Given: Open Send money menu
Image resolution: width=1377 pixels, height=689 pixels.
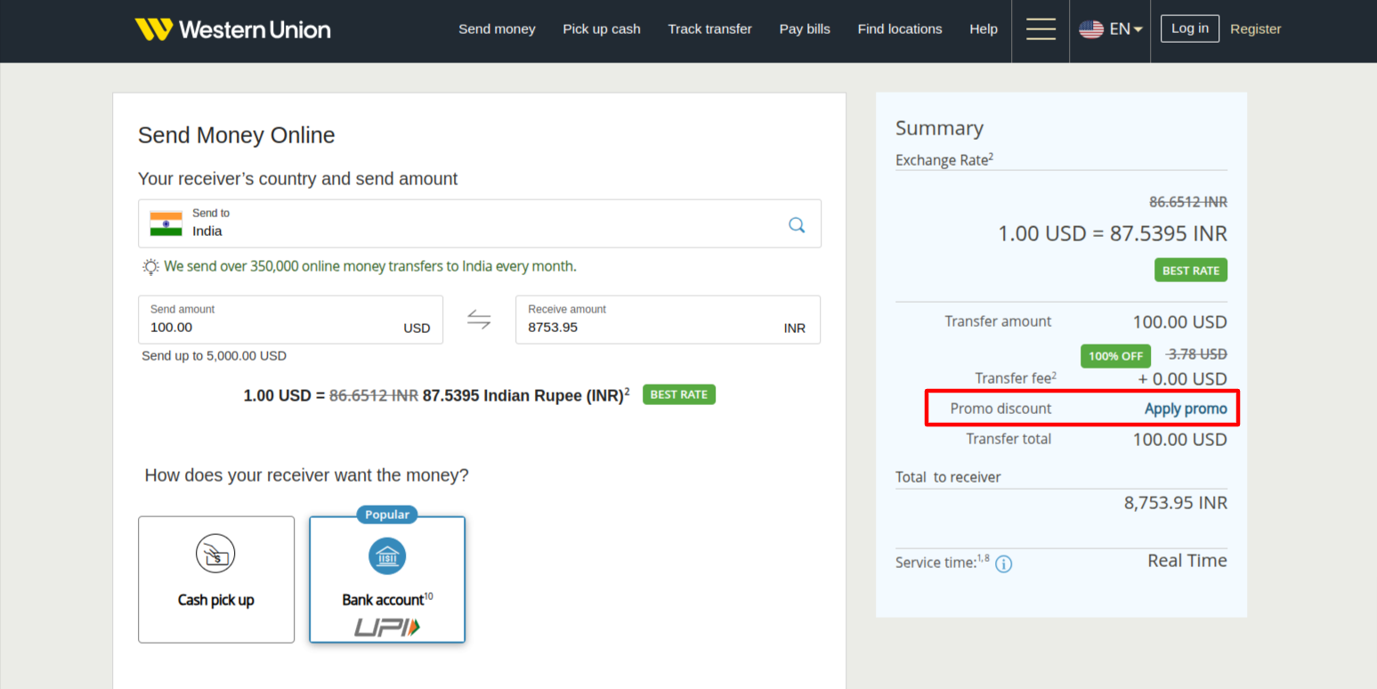Looking at the screenshot, I should [497, 29].
